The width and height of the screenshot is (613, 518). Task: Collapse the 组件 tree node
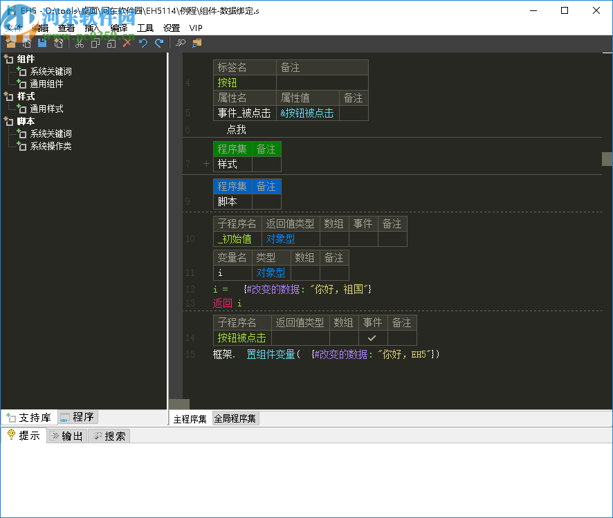click(x=8, y=59)
